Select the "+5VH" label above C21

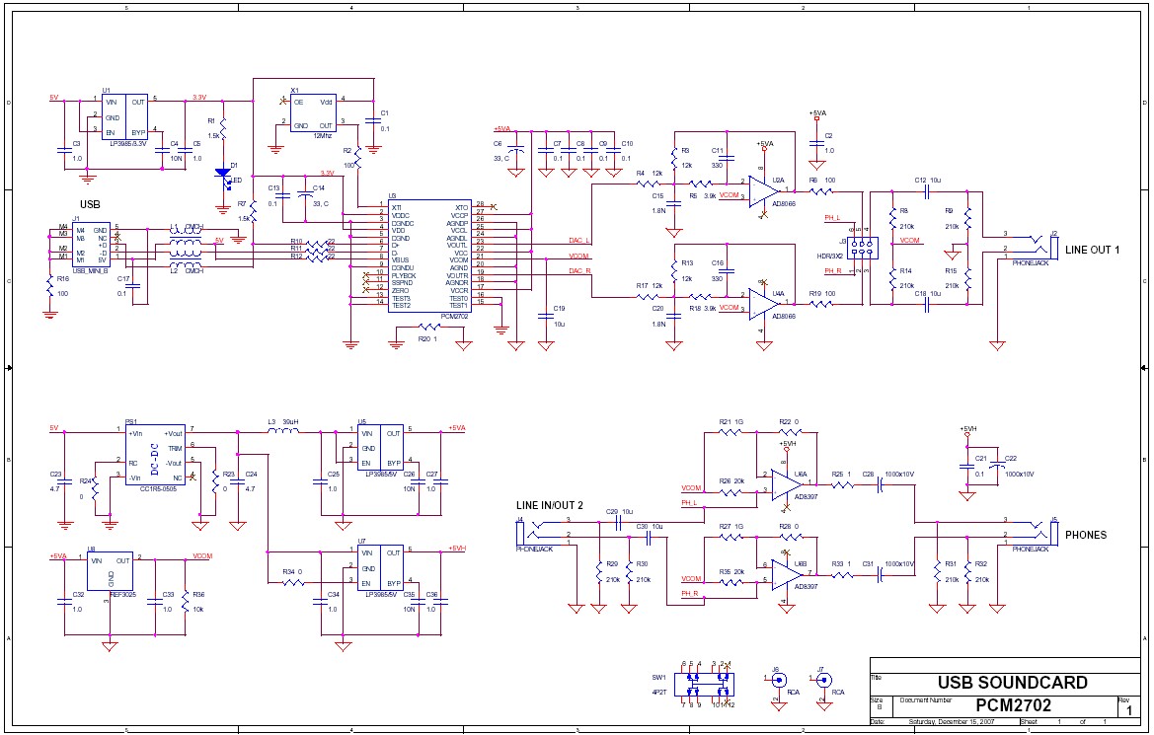click(967, 429)
